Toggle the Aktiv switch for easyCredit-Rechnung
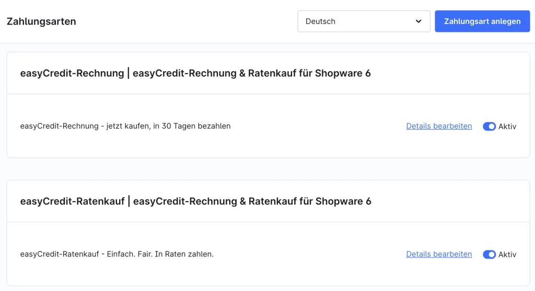This screenshot has width=535, height=291. (489, 126)
